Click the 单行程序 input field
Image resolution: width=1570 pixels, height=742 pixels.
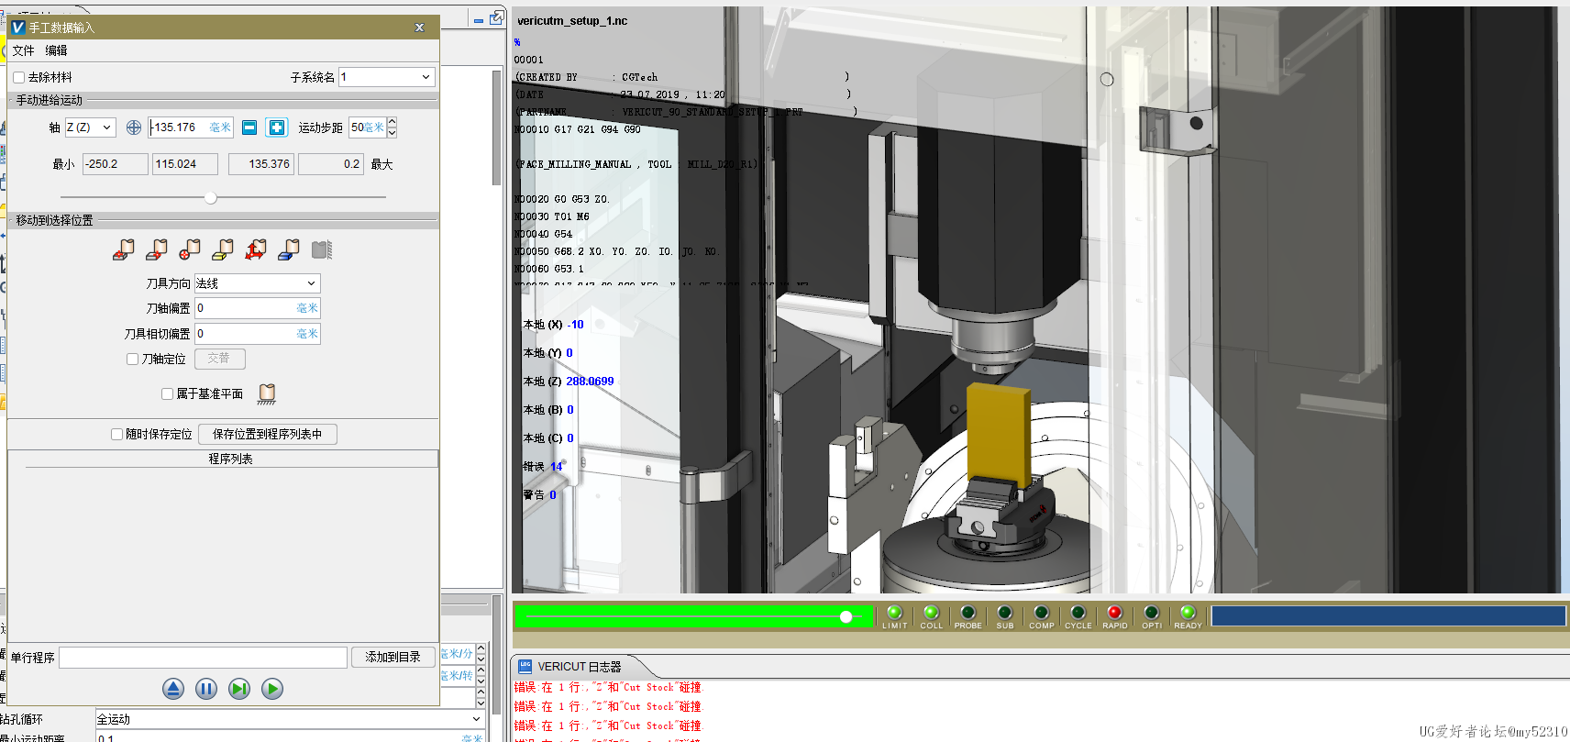(203, 658)
